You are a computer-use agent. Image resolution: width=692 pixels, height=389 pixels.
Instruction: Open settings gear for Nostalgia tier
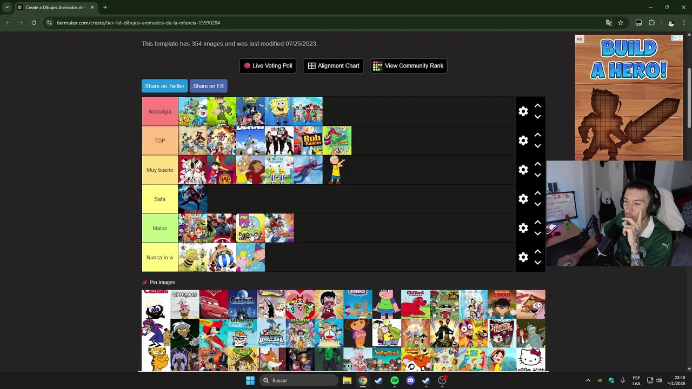pos(523,111)
